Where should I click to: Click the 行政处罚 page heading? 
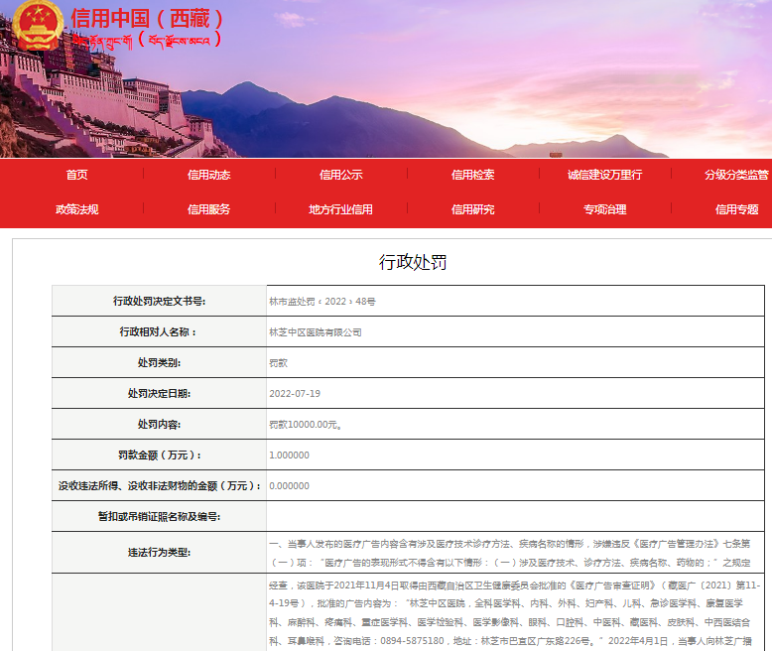tap(413, 262)
